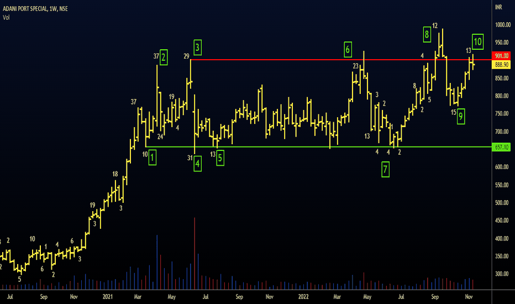This screenshot has width=515, height=304.
Task: Click the 550.00 price axis value
Action: pyautogui.click(x=503, y=185)
